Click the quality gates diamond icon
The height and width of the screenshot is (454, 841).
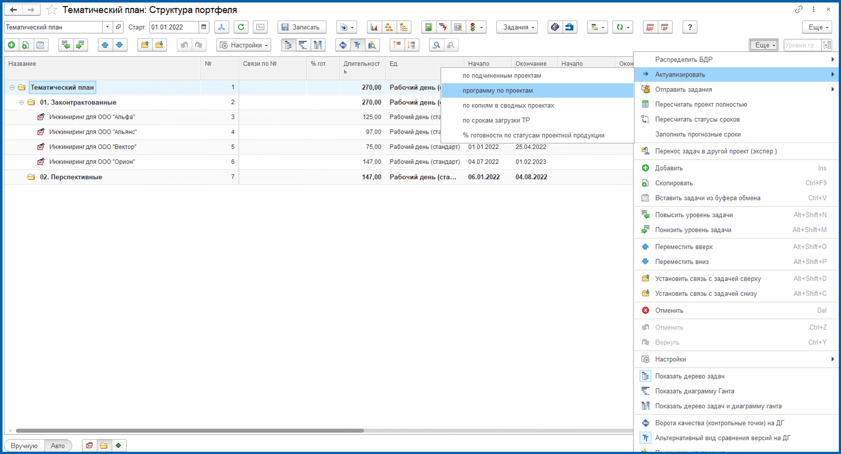(343, 45)
